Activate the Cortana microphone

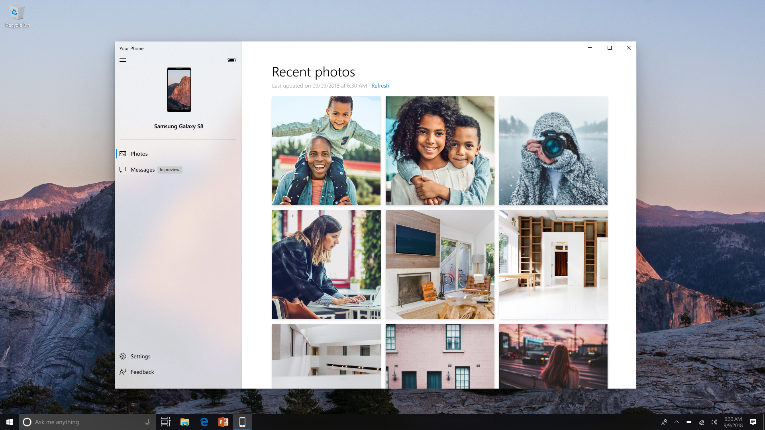147,422
